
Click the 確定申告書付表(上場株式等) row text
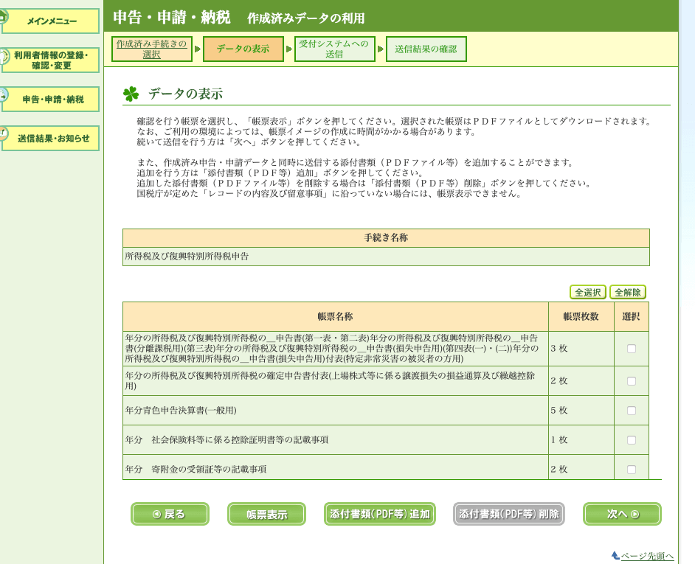click(x=330, y=380)
